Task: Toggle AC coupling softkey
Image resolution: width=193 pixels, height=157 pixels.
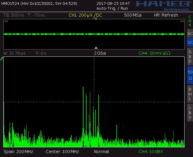Action: 190,34
